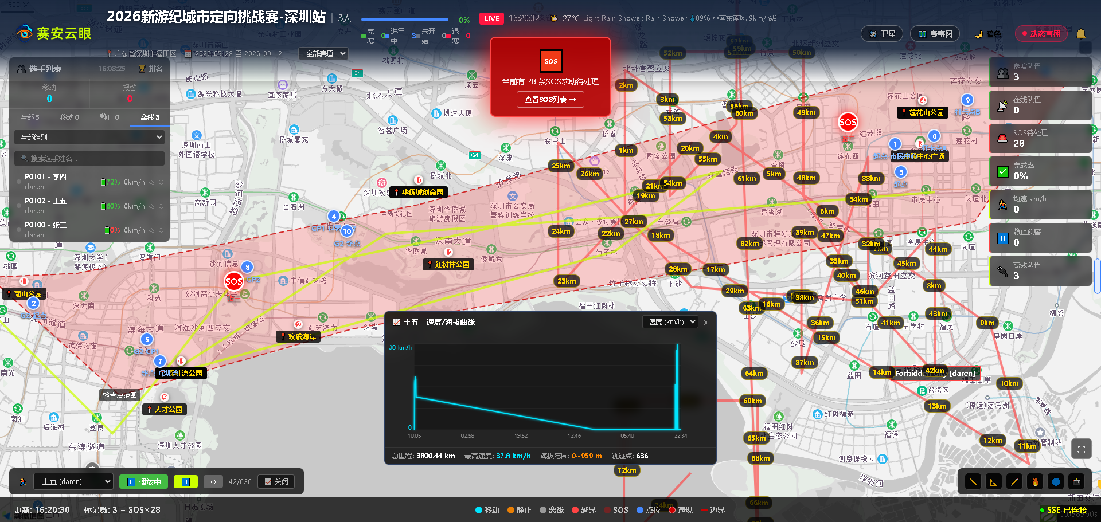Toggle the 离线 legend filter
Image resolution: width=1101 pixels, height=522 pixels.
[x=552, y=510]
